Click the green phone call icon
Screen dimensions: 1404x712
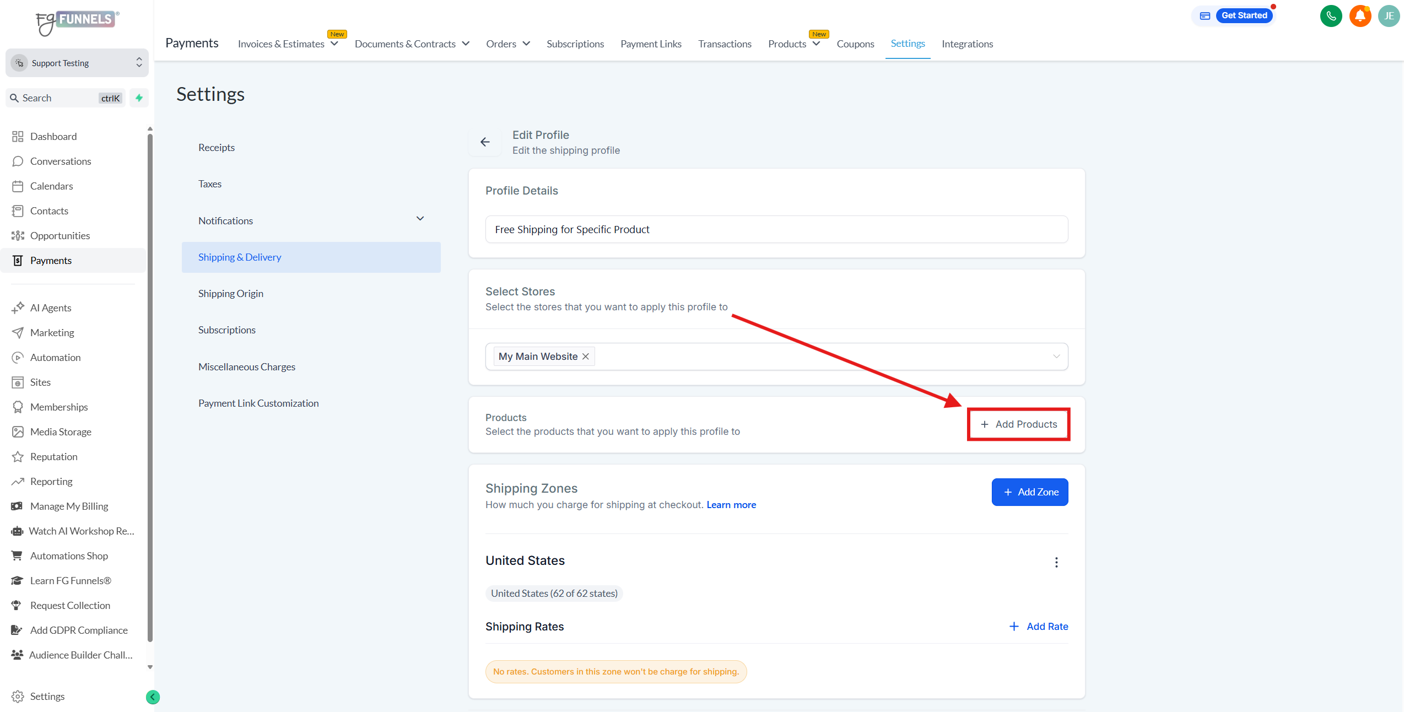click(1331, 16)
